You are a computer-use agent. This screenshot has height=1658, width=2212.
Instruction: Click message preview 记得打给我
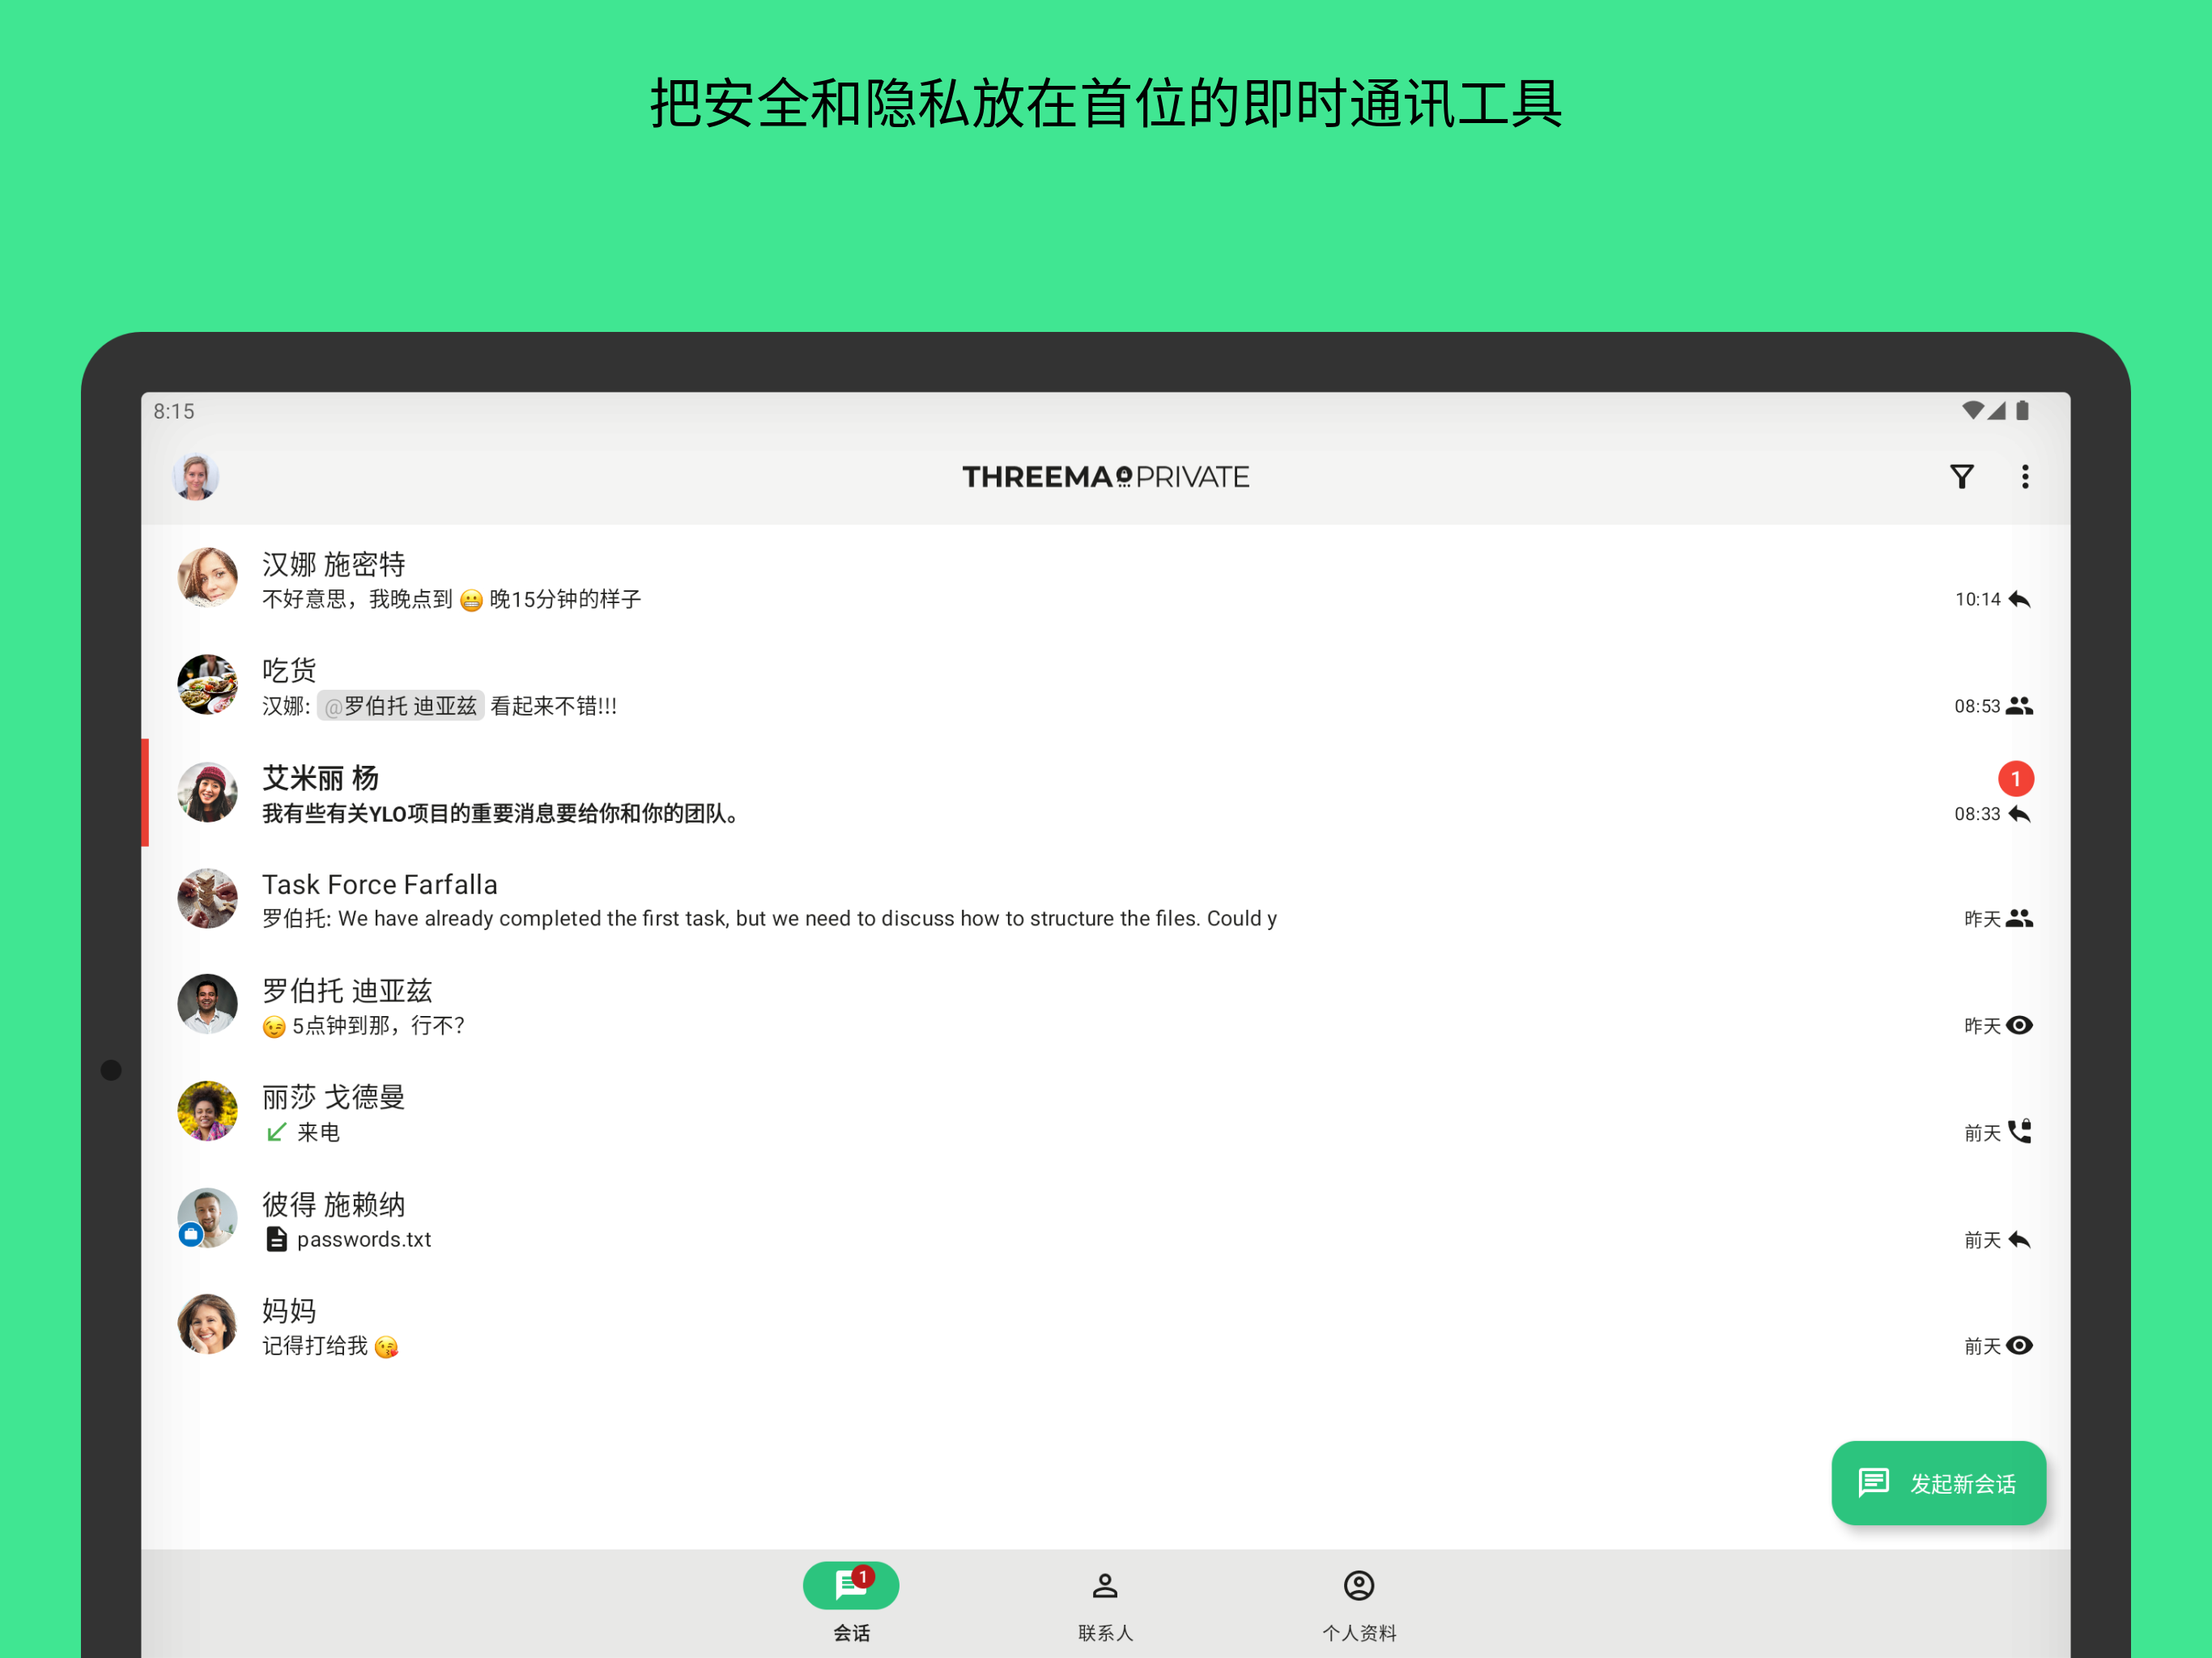(x=330, y=1346)
